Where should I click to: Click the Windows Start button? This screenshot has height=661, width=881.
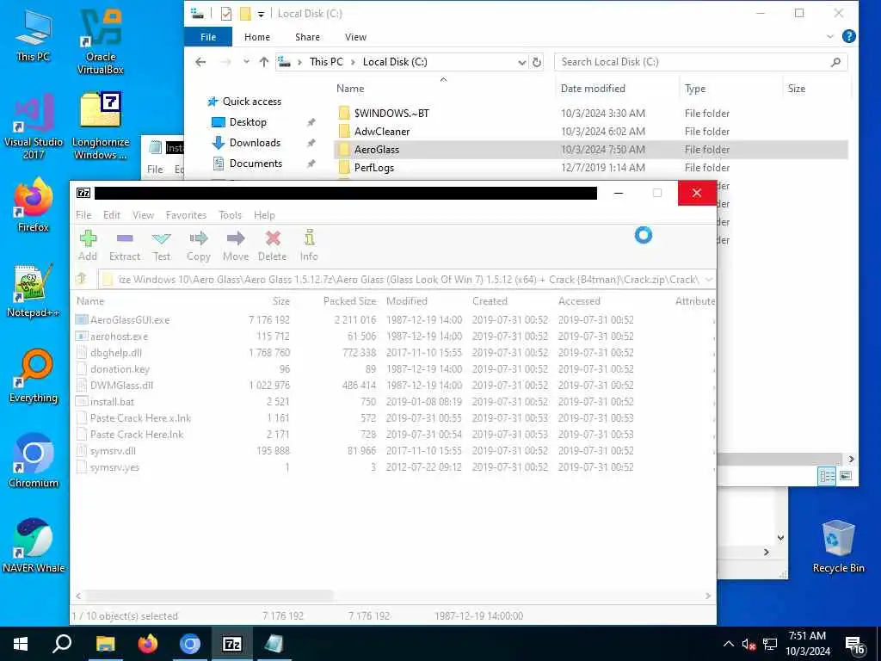[21, 644]
